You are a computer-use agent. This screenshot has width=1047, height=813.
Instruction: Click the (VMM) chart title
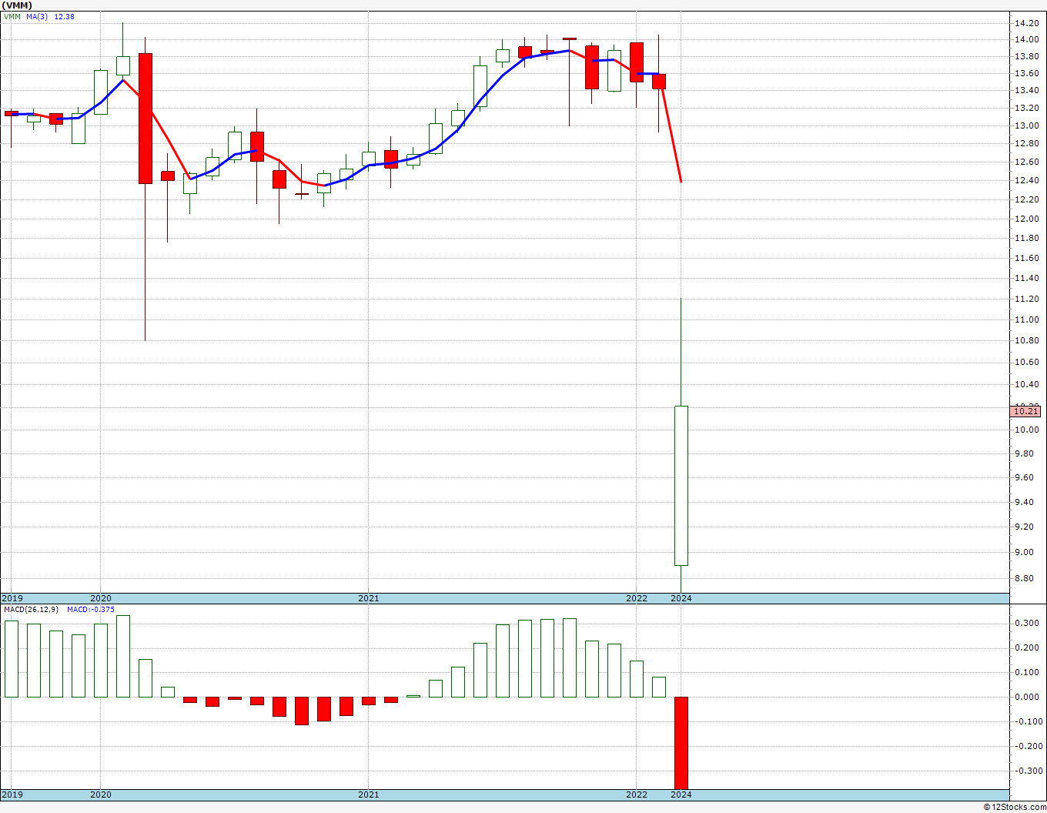[15, 5]
